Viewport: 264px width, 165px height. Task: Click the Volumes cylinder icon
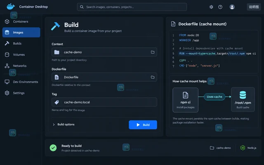[7, 54]
